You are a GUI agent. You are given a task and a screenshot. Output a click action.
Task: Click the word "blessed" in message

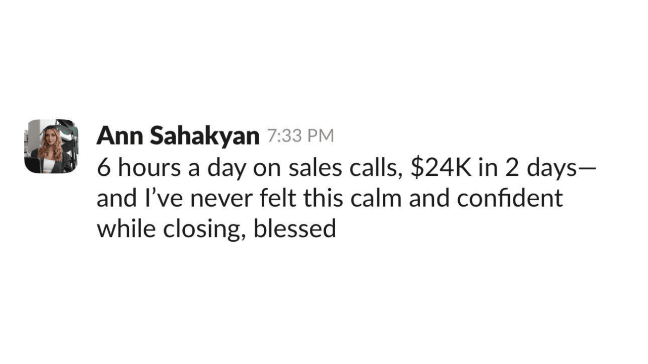pos(295,229)
